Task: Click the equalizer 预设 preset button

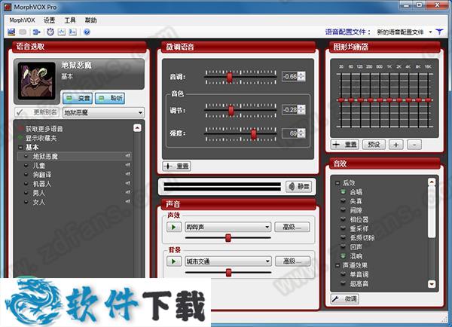Action: [374, 145]
